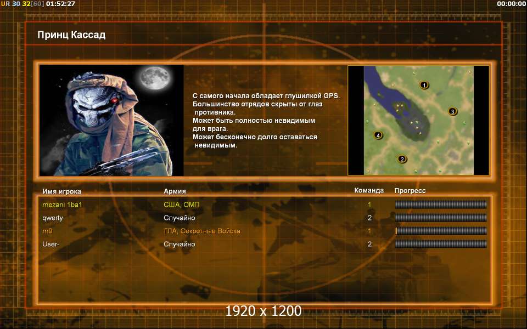This screenshot has width=527, height=329.
Task: Click team number for mezani 1ba1
Action: coord(369,205)
